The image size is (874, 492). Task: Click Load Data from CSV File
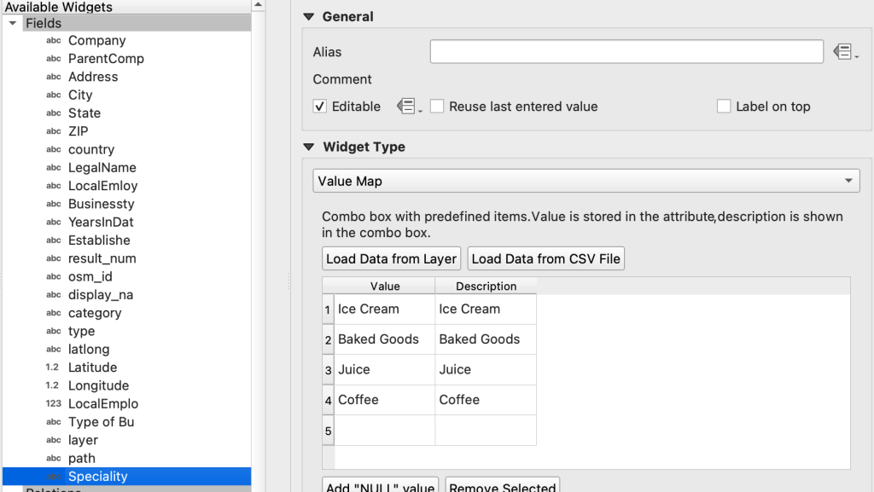click(x=545, y=258)
